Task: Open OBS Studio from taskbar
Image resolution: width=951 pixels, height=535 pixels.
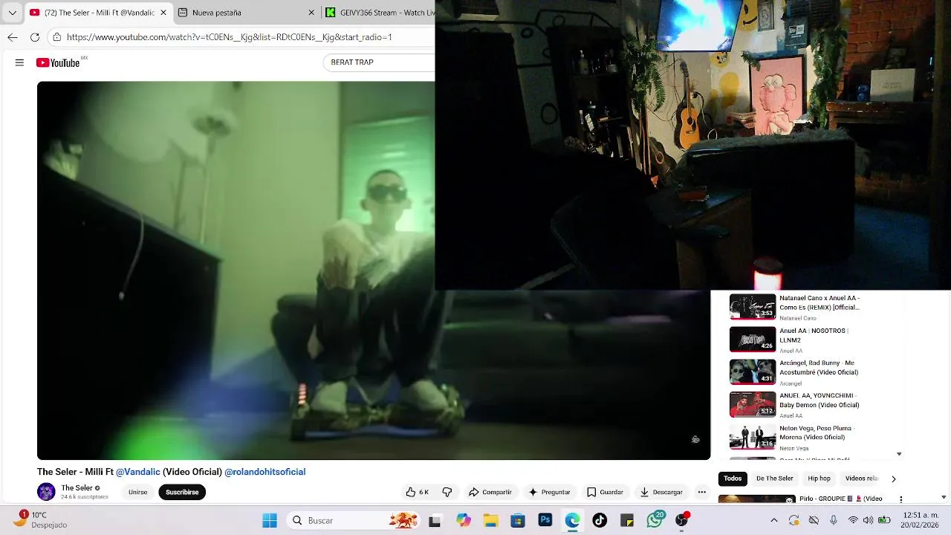Action: 681,520
